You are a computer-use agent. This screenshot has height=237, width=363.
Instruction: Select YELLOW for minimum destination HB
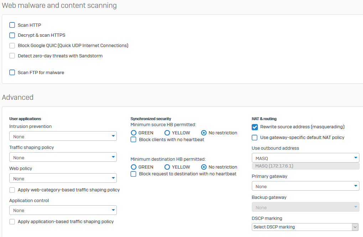point(167,167)
